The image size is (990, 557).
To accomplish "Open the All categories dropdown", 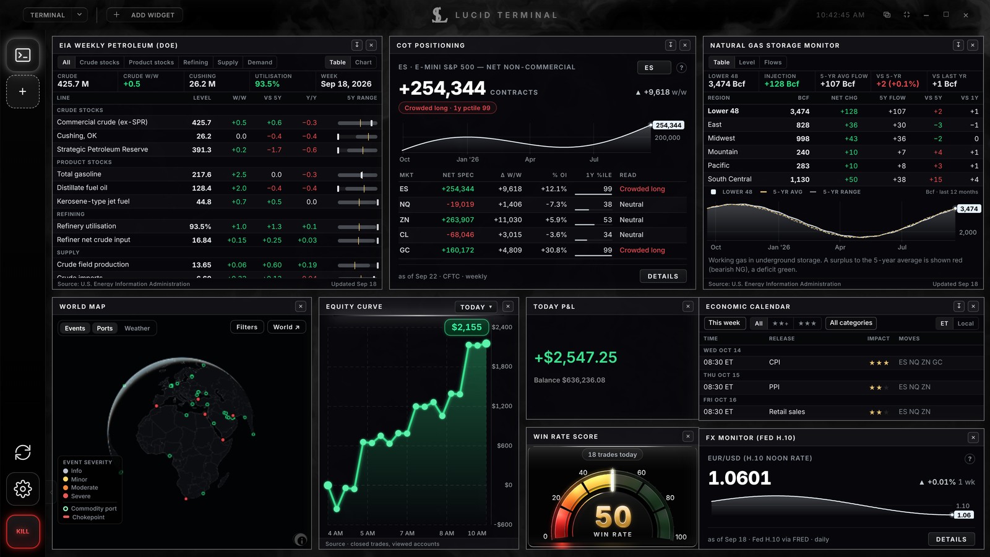I will point(851,323).
